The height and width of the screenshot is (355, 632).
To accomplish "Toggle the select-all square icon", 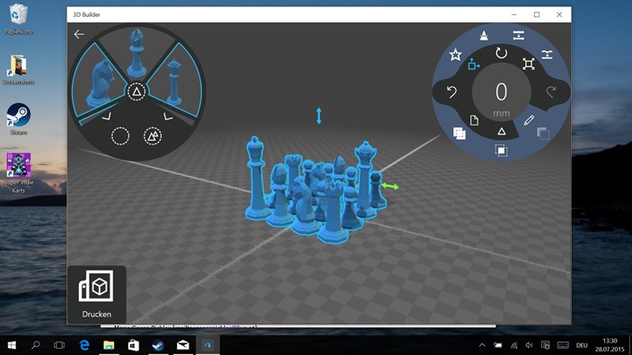I will coord(501,151).
